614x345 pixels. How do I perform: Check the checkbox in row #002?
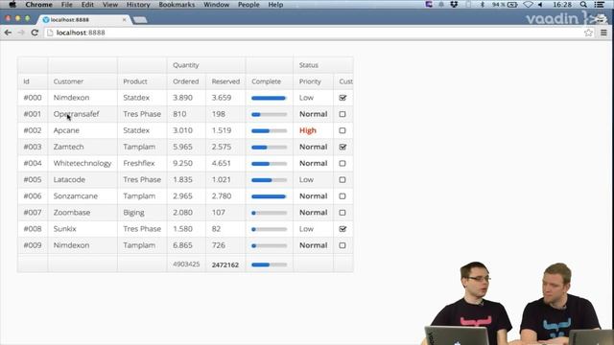point(342,130)
